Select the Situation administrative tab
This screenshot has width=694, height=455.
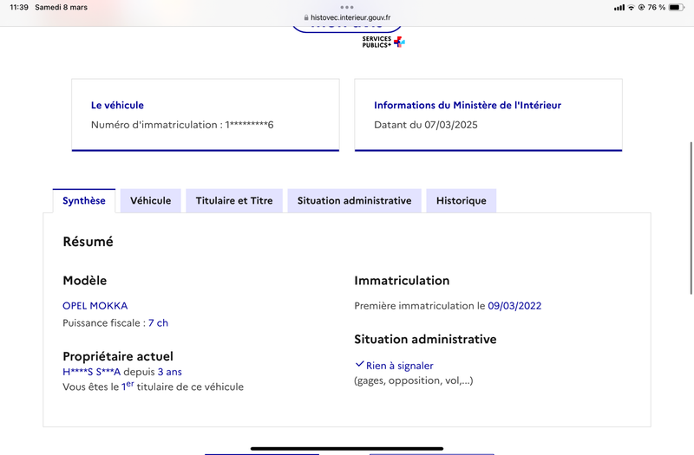point(354,201)
